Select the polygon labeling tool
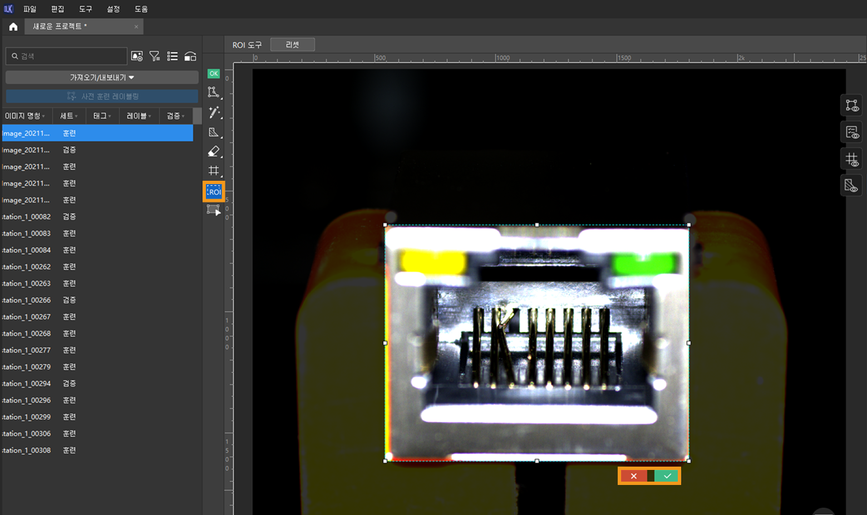The height and width of the screenshot is (515, 867). coord(214,92)
